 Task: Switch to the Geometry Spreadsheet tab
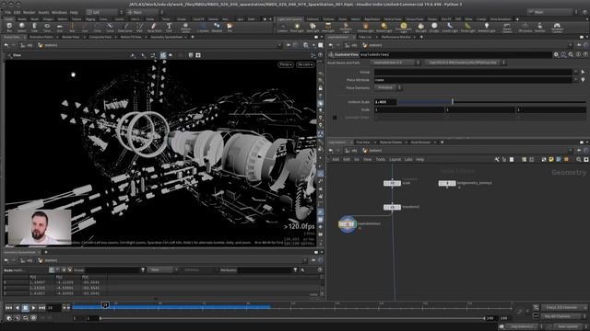pyautogui.click(x=166, y=37)
